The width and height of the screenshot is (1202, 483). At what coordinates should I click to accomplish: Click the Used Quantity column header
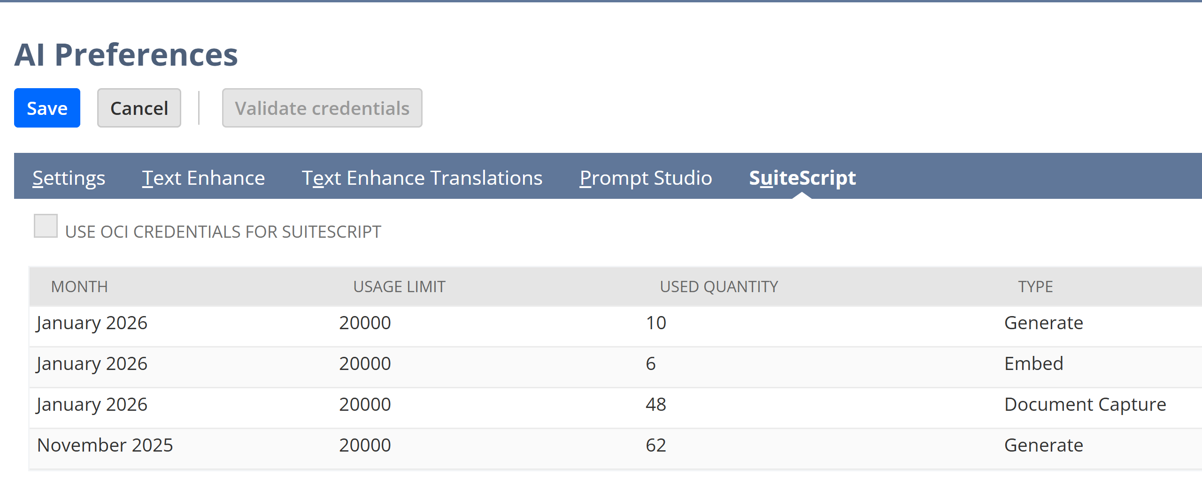click(718, 287)
